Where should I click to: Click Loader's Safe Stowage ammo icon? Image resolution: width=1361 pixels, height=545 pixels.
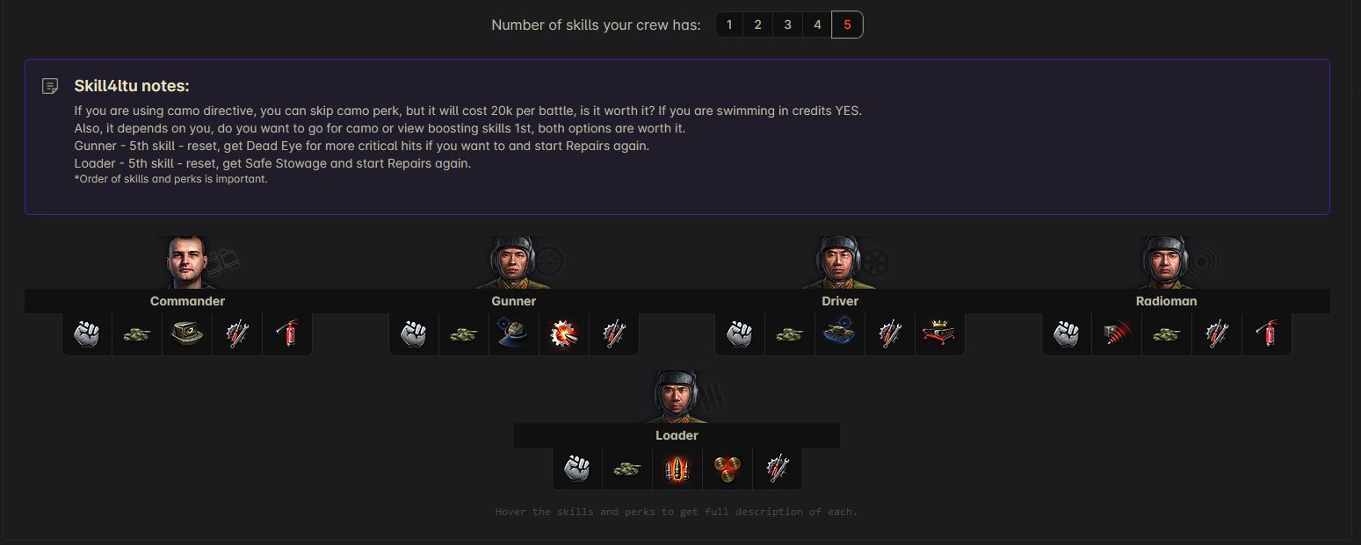pos(677,468)
